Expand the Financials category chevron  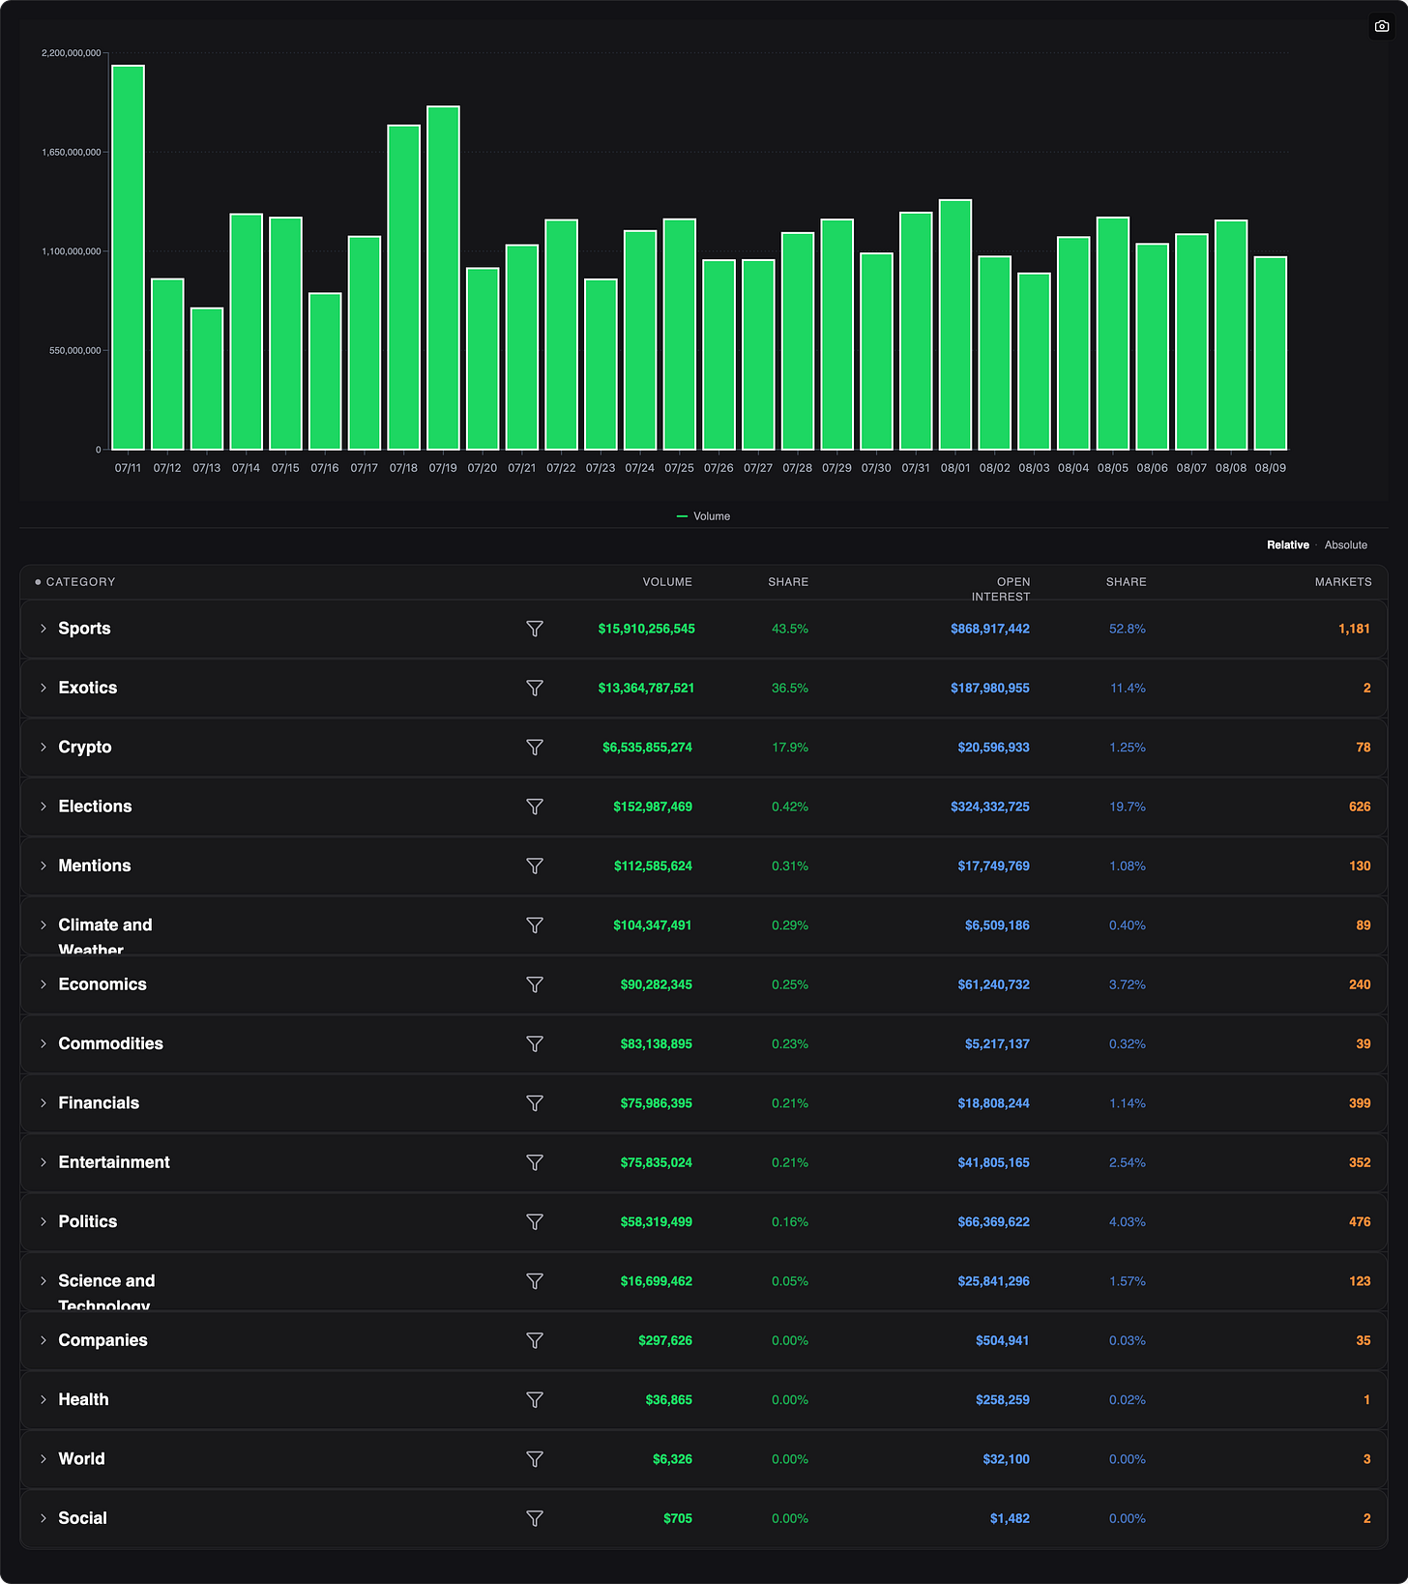pyautogui.click(x=44, y=1102)
